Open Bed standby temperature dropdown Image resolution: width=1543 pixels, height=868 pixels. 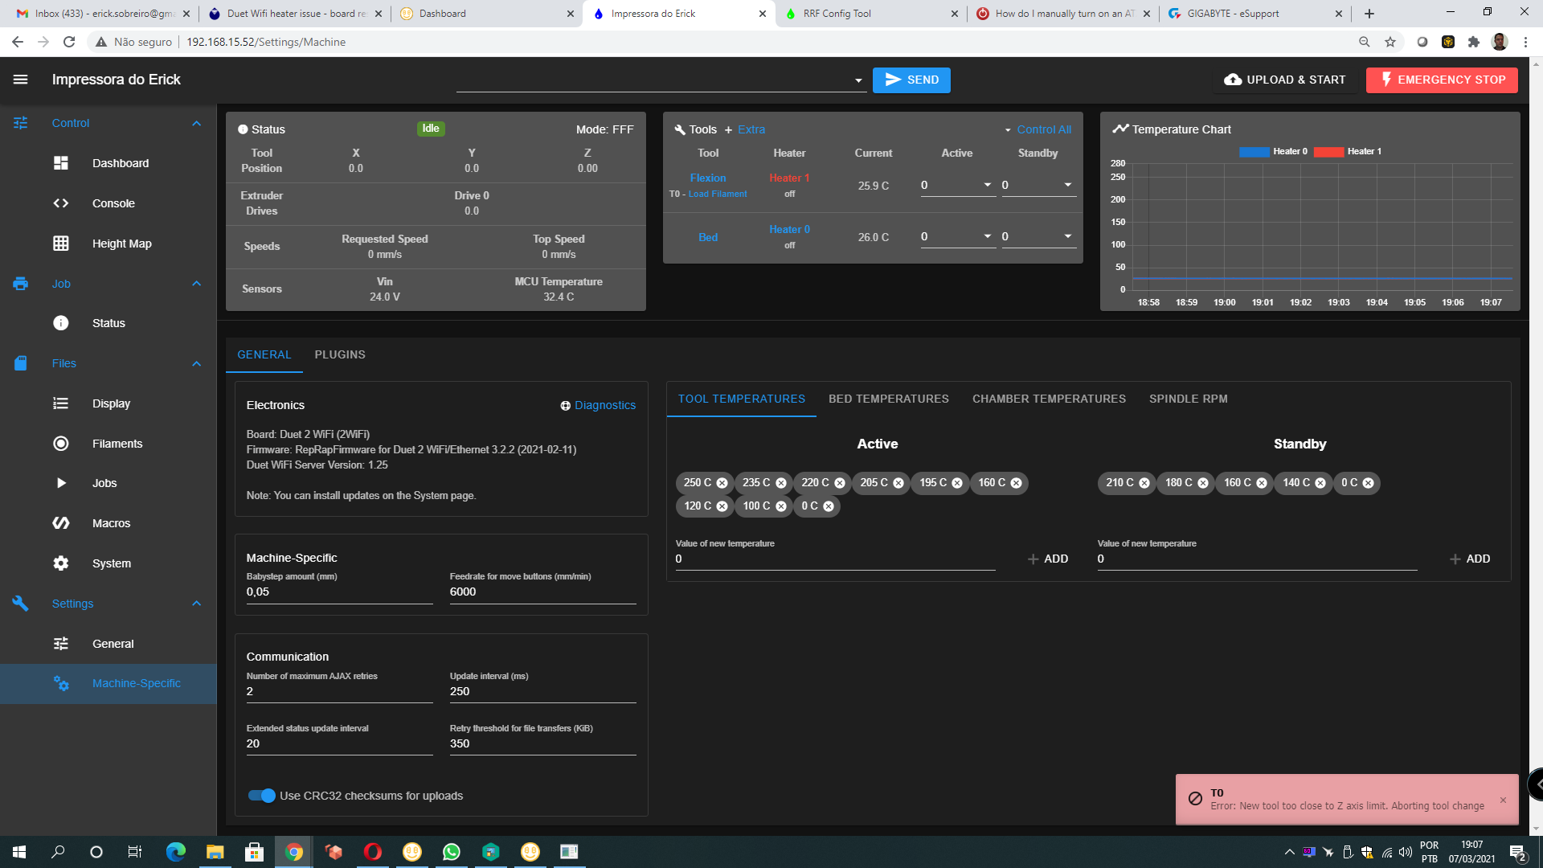point(1068,236)
